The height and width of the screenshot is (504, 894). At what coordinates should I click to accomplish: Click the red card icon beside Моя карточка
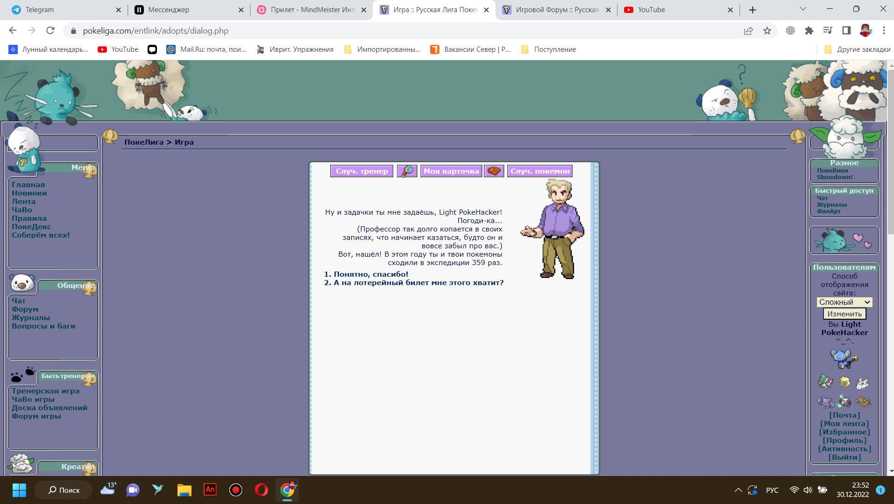coord(494,171)
